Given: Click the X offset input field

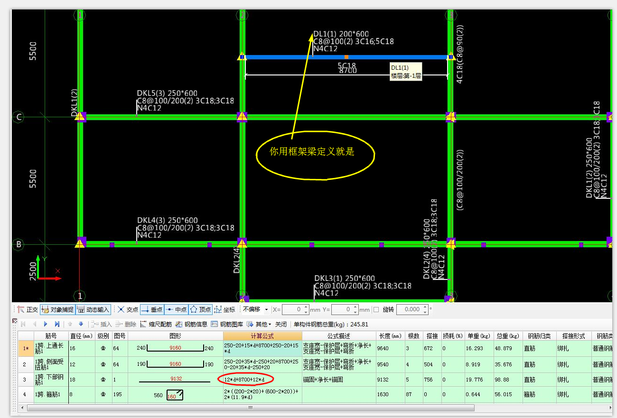Looking at the screenshot, I should (295, 309).
